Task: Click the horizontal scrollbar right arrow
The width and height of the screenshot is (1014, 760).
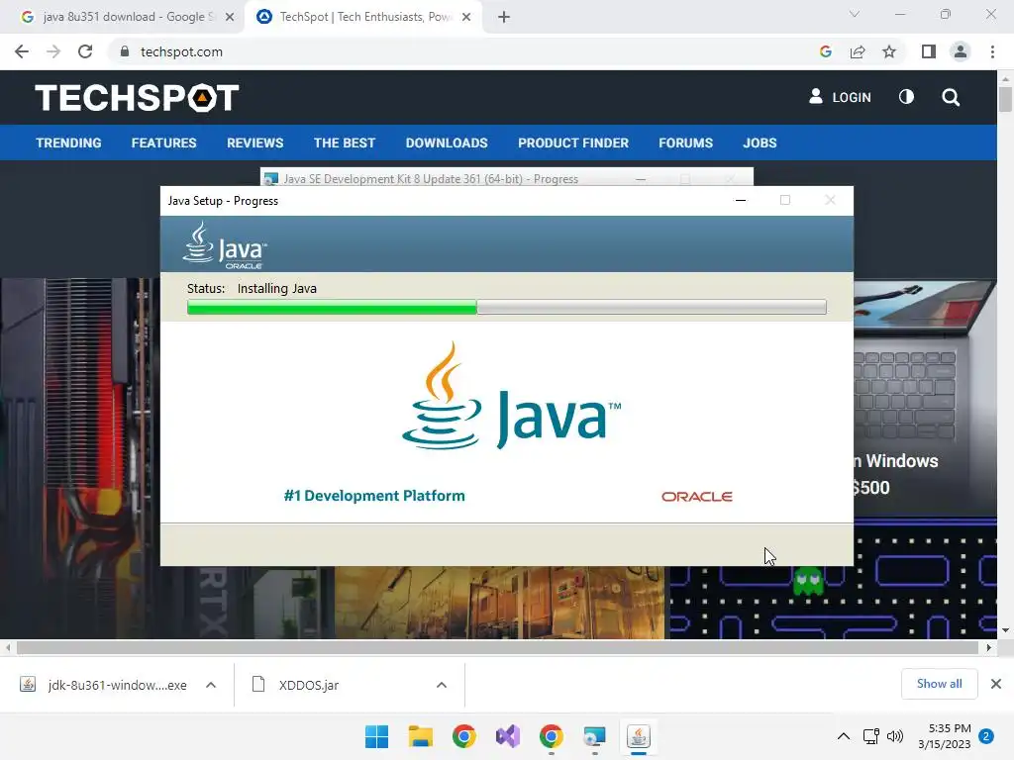Action: tap(989, 647)
